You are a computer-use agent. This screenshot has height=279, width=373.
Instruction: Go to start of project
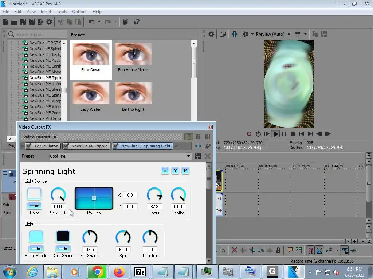pyautogui.click(x=301, y=134)
